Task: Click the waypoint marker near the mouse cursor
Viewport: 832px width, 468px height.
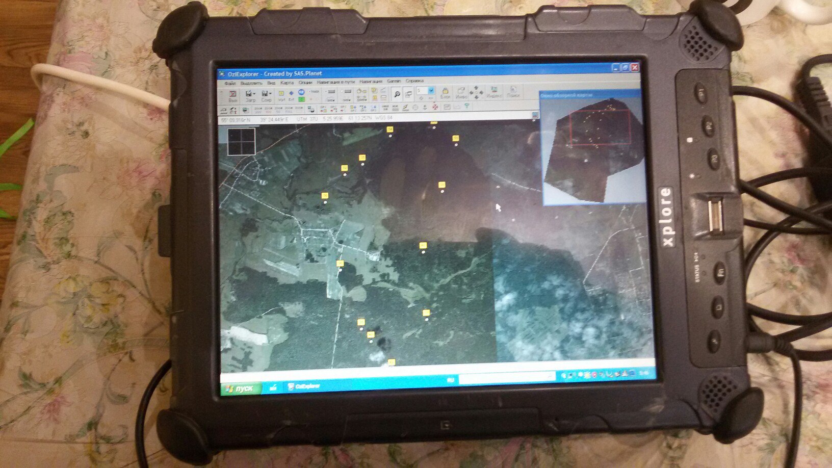Action: 442,185
